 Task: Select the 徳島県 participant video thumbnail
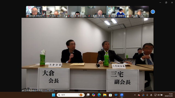click(x=77, y=12)
